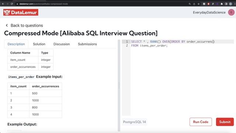Viewport: 236px width, 133px height.
Task: Click the 1000 cell in row 2
Action: pos(46,100)
